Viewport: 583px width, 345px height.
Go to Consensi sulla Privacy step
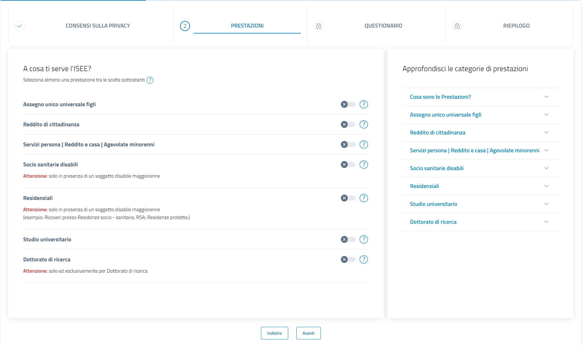pyautogui.click(x=98, y=26)
